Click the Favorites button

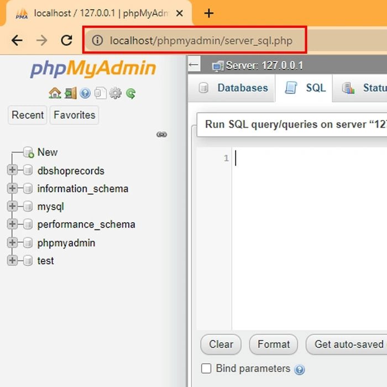click(74, 115)
